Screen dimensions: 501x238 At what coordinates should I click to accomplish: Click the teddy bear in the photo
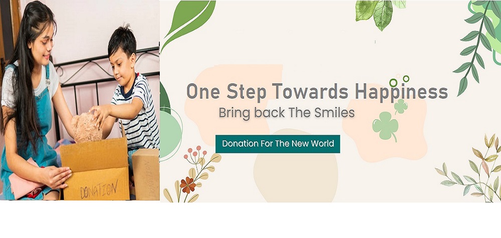(x=86, y=127)
